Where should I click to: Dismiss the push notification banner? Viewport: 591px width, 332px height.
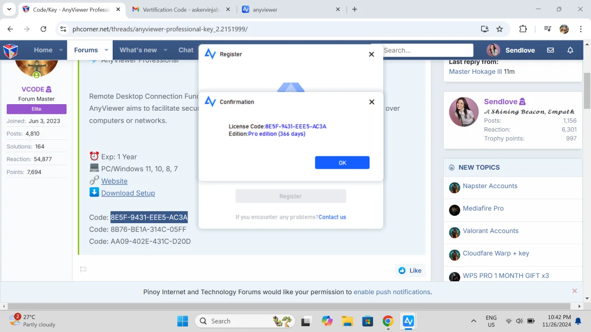point(574,291)
